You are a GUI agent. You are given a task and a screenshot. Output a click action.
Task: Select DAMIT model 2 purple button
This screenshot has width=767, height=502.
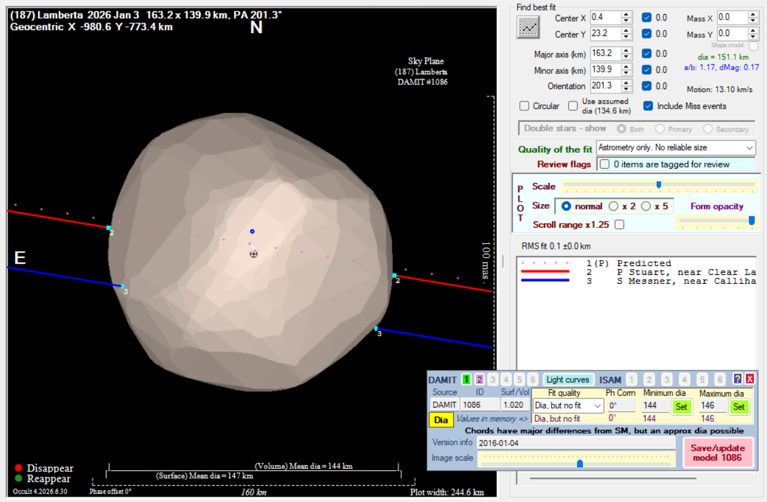(x=479, y=379)
